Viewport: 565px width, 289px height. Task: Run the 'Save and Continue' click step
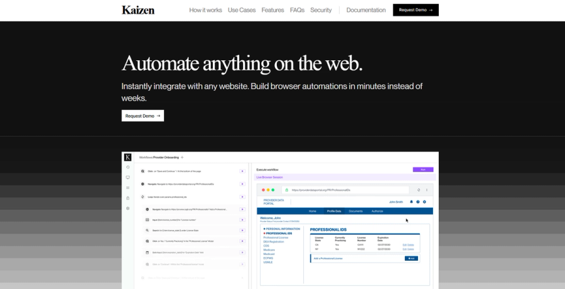coord(242,171)
